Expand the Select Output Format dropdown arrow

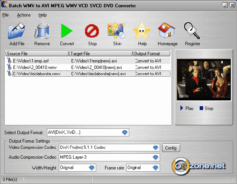pos(125,133)
